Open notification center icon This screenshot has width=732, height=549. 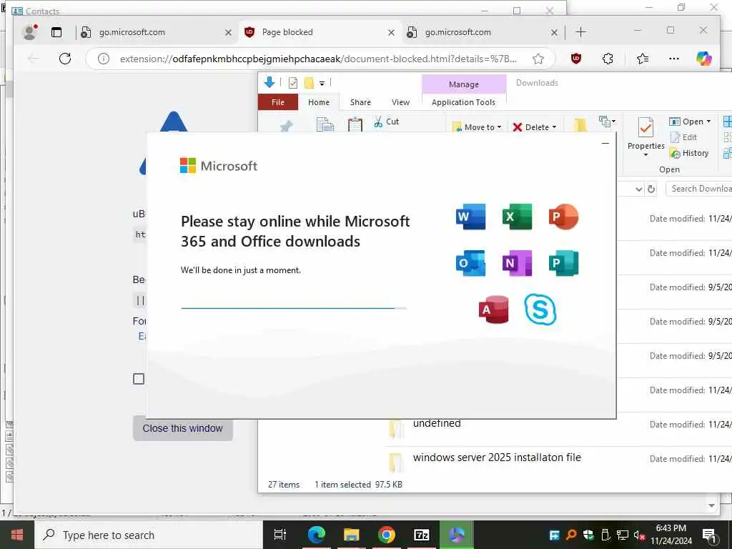709,535
